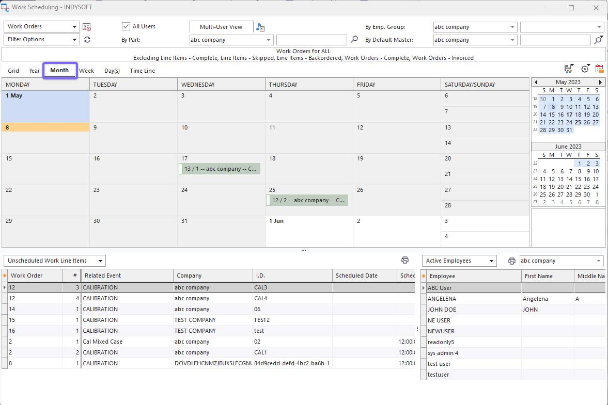Open the calendar settings gear icon
The image size is (608, 405).
pyautogui.click(x=585, y=69)
